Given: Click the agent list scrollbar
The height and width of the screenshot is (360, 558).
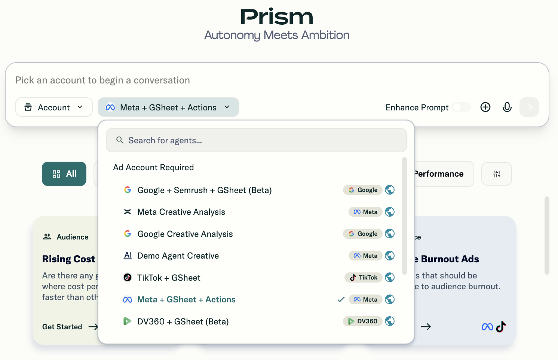Looking at the screenshot, I should pyautogui.click(x=404, y=217).
